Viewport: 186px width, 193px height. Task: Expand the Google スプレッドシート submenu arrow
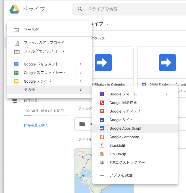pos(81,73)
